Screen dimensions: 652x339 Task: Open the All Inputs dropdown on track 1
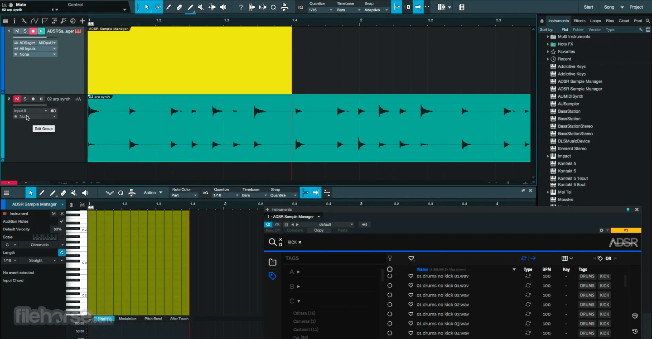(x=35, y=48)
